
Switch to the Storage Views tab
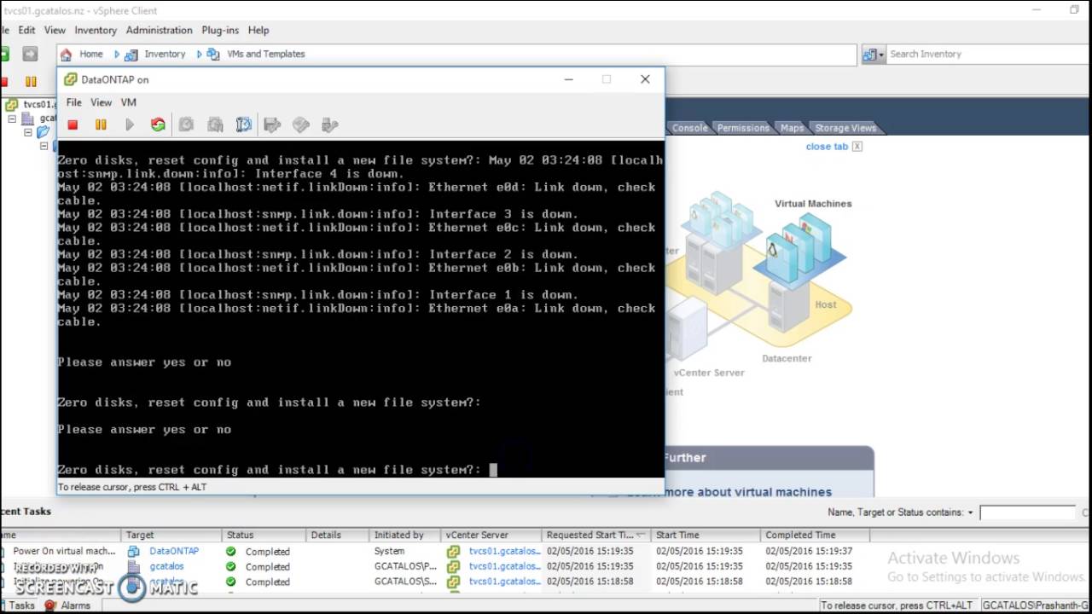[845, 128]
